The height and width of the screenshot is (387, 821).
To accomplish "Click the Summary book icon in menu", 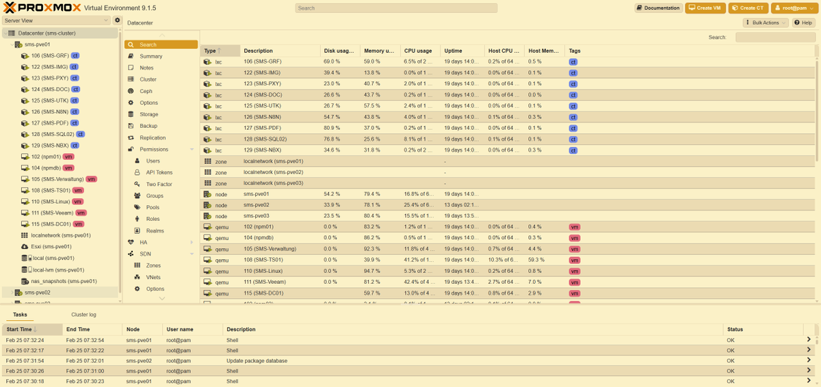I will click(x=131, y=56).
